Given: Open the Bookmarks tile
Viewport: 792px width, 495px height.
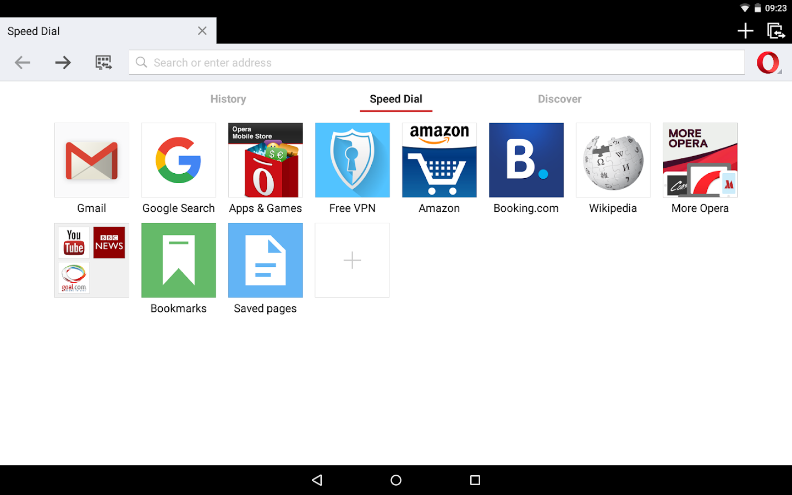Looking at the screenshot, I should [178, 260].
